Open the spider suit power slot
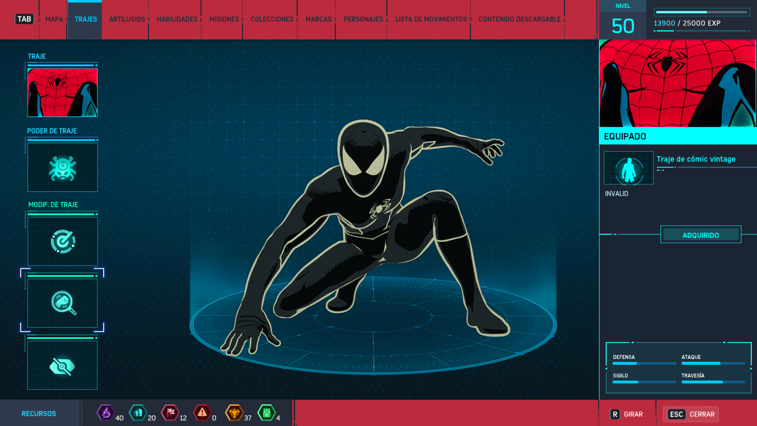 coord(62,168)
